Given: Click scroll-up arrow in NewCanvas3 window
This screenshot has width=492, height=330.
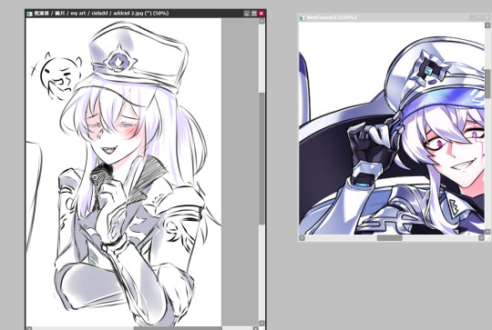Looking at the screenshot, I should (487, 25).
